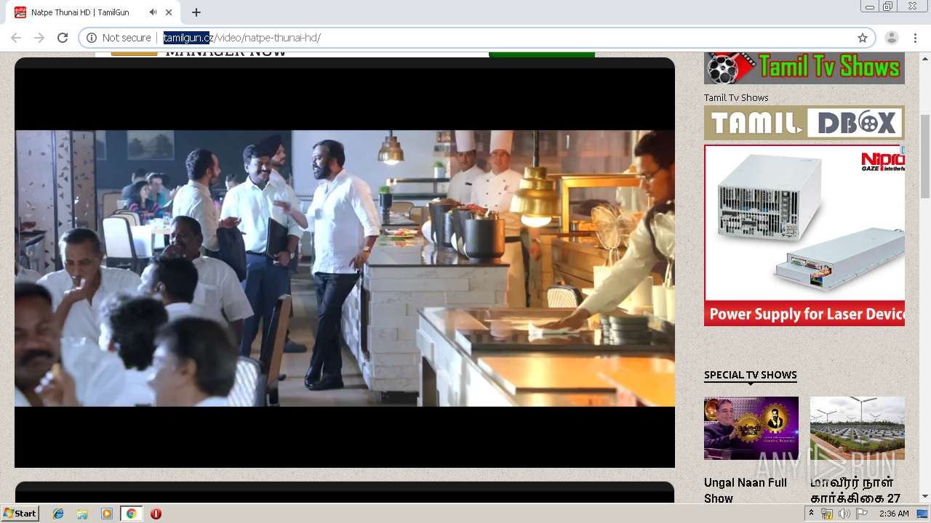Open Ungal Naan show thumbnail

click(751, 428)
